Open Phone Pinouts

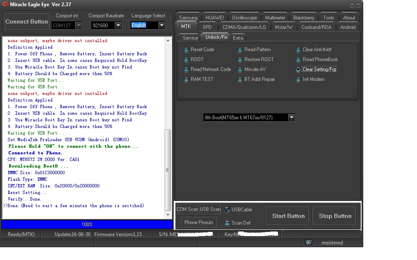click(x=199, y=222)
